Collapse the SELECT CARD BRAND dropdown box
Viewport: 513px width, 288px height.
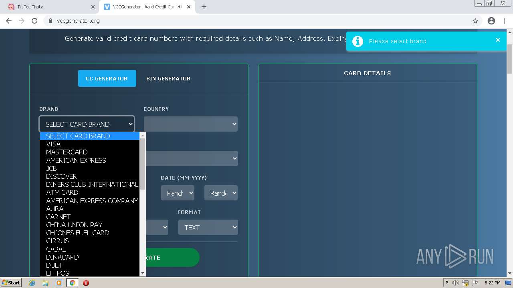pyautogui.click(x=87, y=124)
